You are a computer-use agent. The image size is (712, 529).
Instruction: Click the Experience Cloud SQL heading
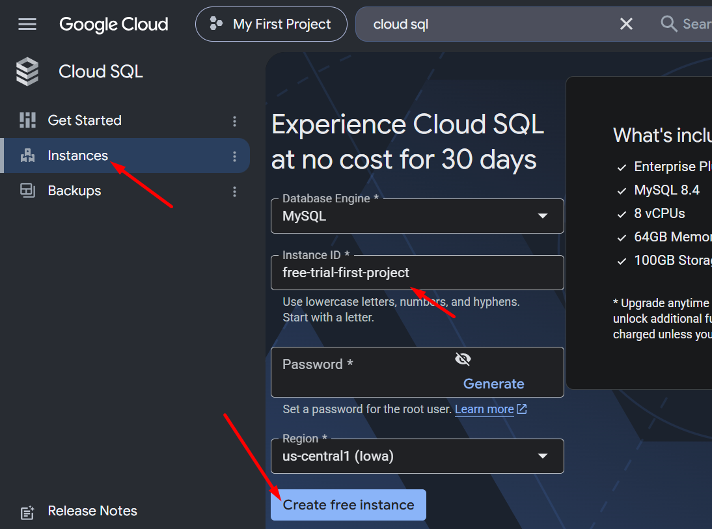pyautogui.click(x=407, y=142)
